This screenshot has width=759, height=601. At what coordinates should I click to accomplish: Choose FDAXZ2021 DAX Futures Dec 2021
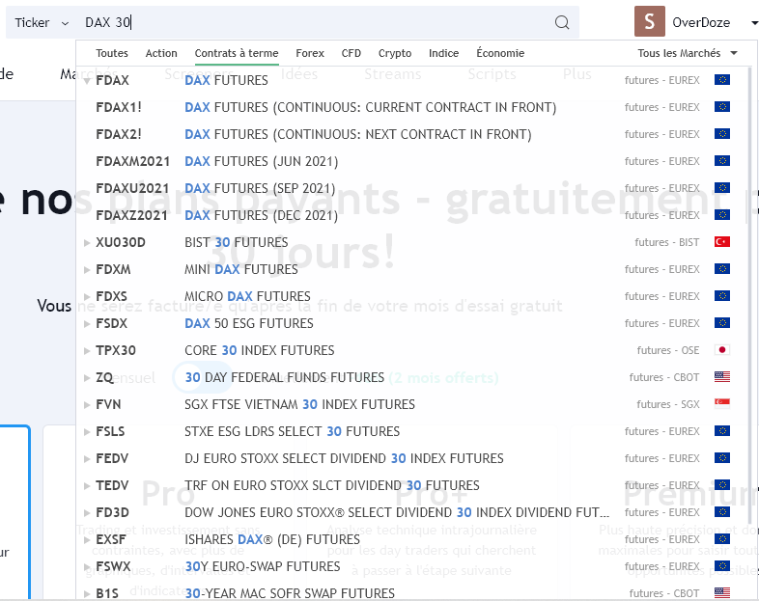411,216
